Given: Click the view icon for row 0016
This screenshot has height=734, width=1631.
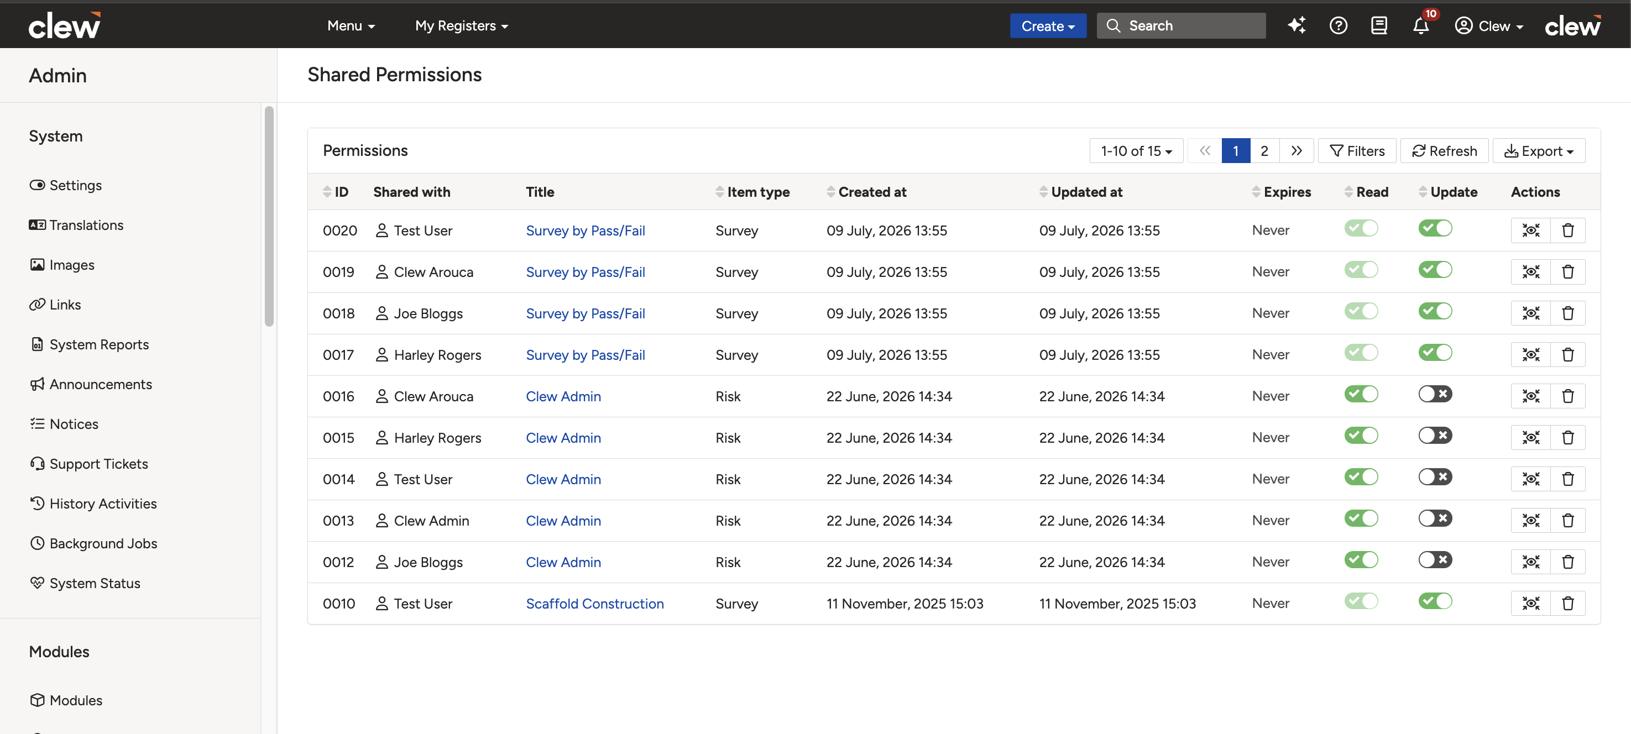Looking at the screenshot, I should coord(1530,396).
